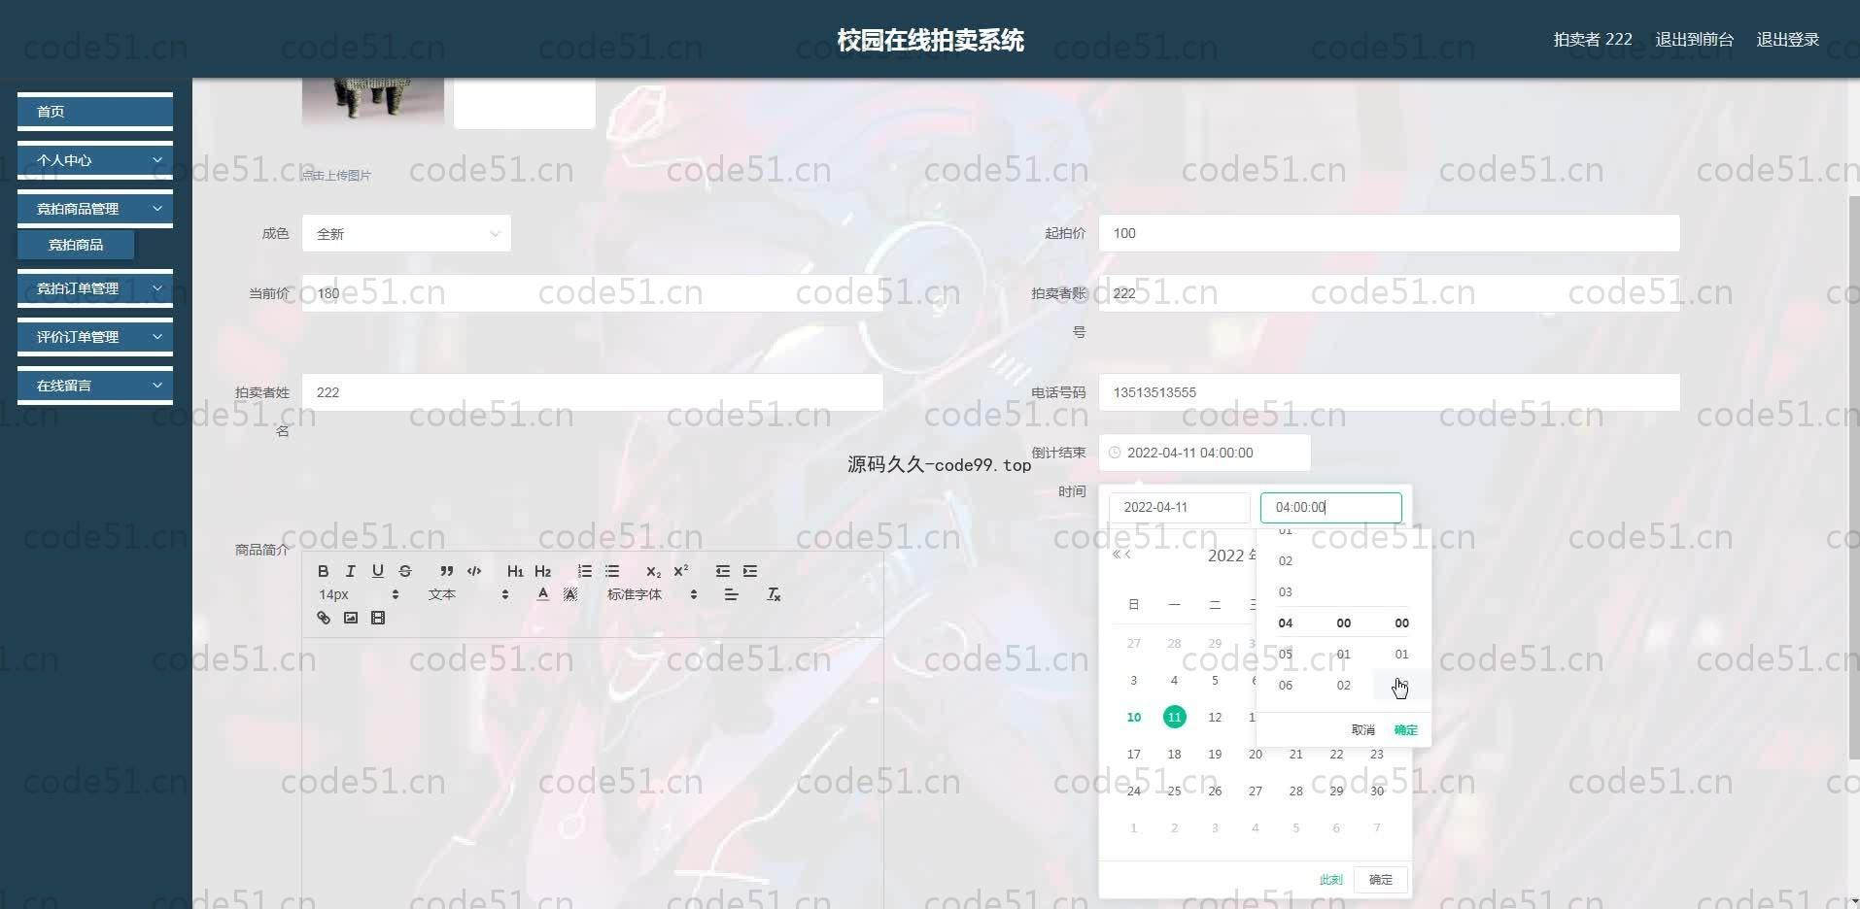Create an ordered numbered list

point(585,571)
